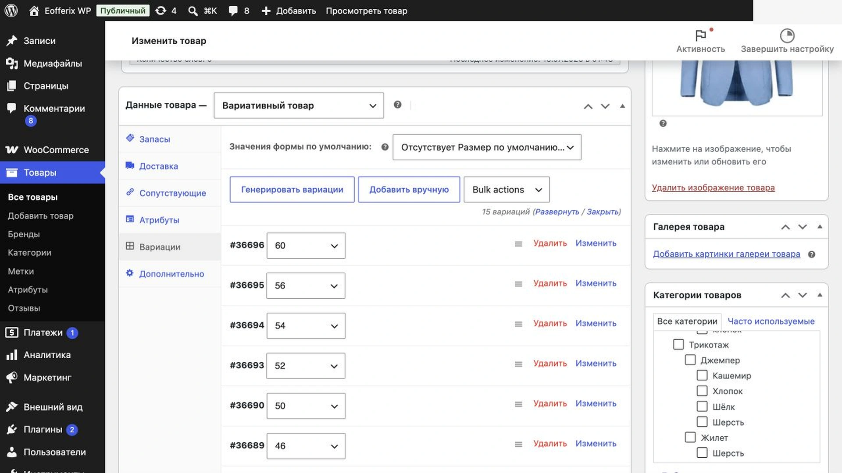This screenshot has width=842, height=473.
Task: Open the default size dropdown
Action: coord(487,147)
